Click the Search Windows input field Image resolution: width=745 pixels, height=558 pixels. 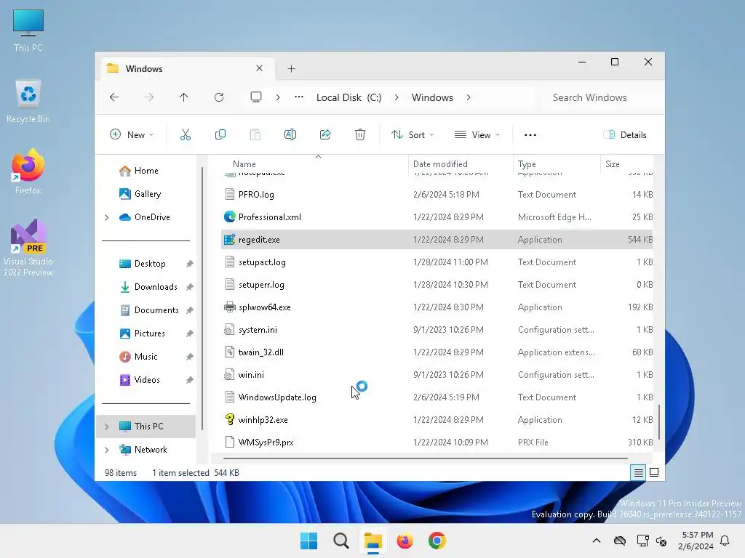click(x=600, y=97)
